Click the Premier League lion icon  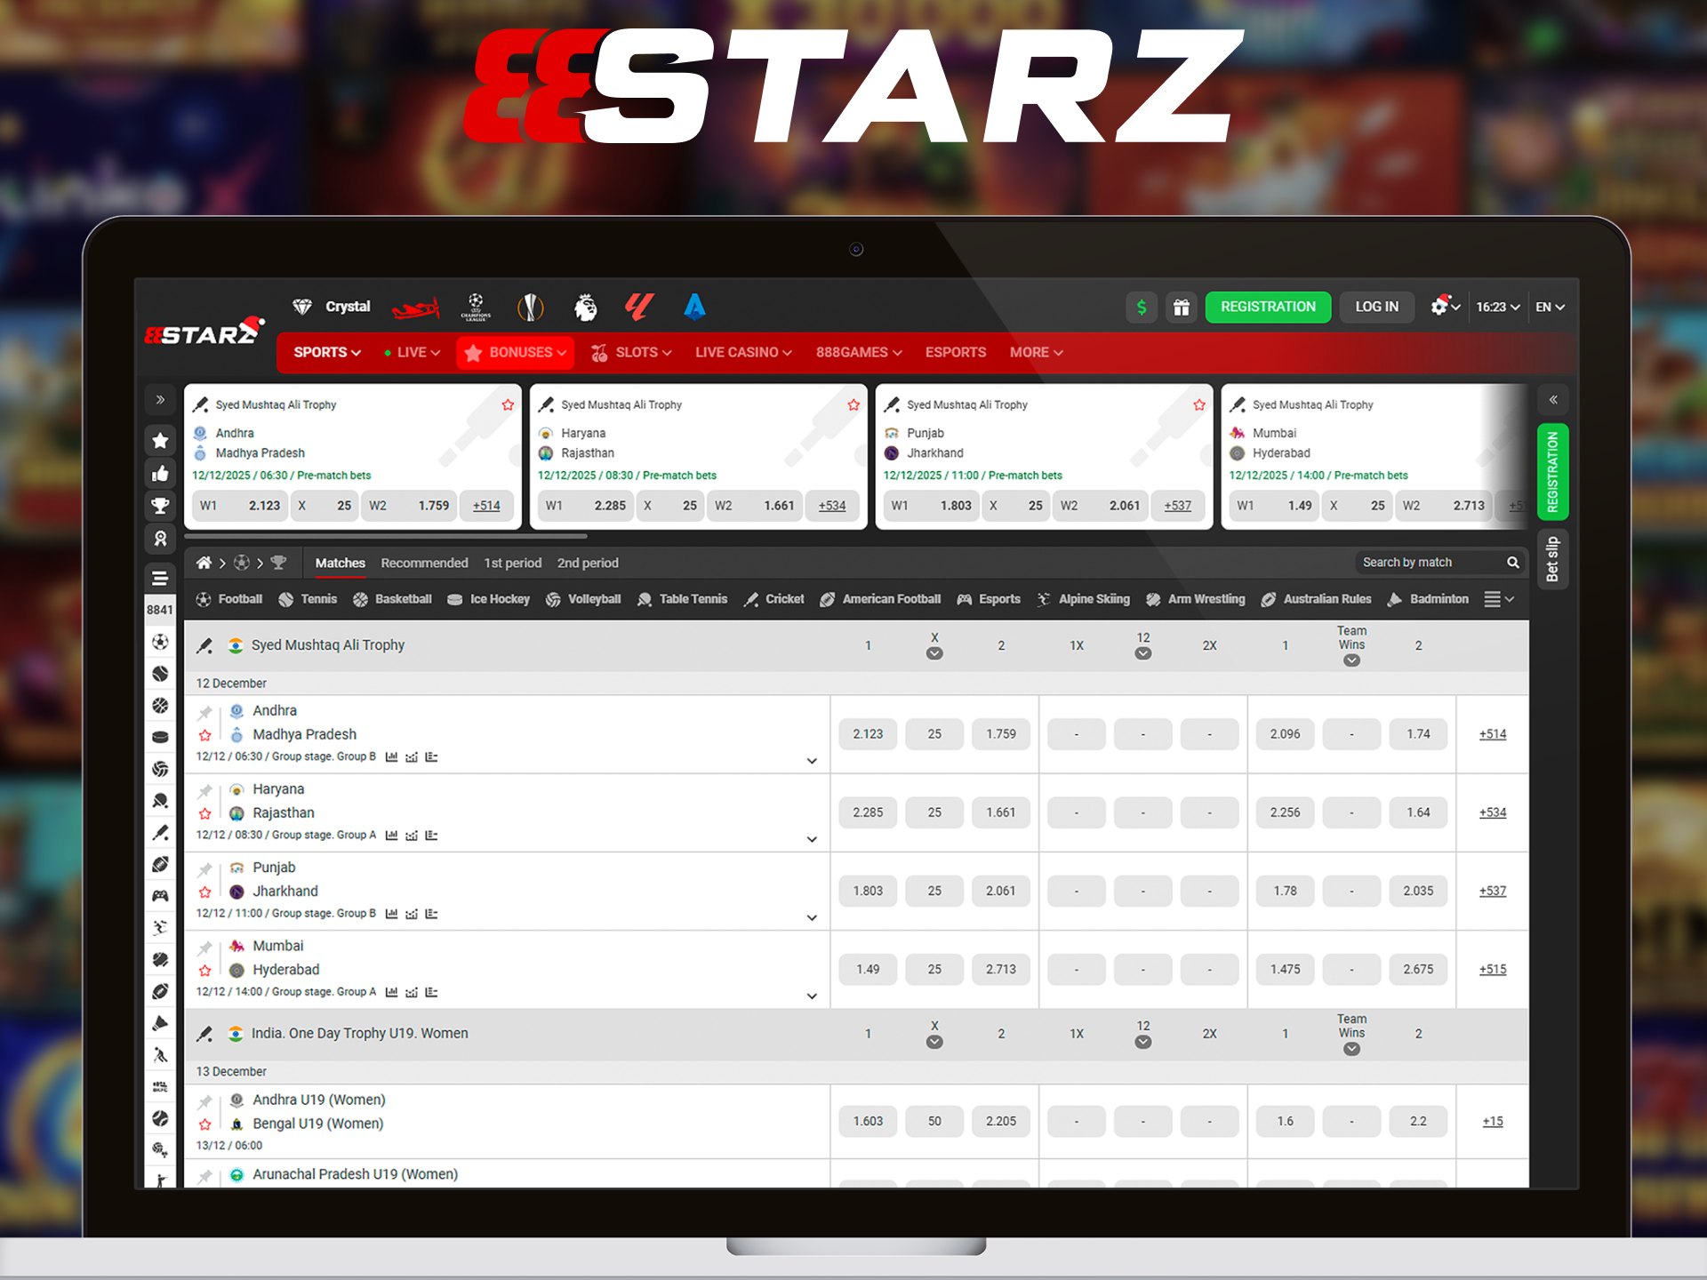(585, 307)
